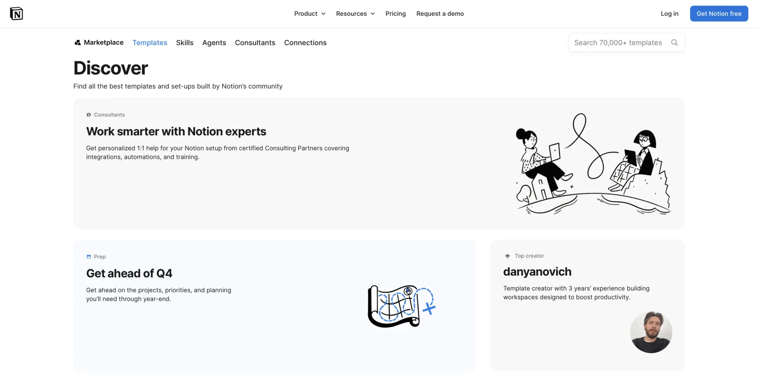The width and height of the screenshot is (758, 379).
Task: Expand the Resources dropdown chevron
Action: [373, 14]
